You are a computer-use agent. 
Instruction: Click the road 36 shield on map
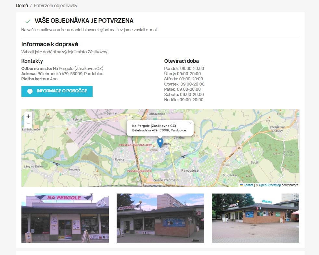tap(239, 148)
